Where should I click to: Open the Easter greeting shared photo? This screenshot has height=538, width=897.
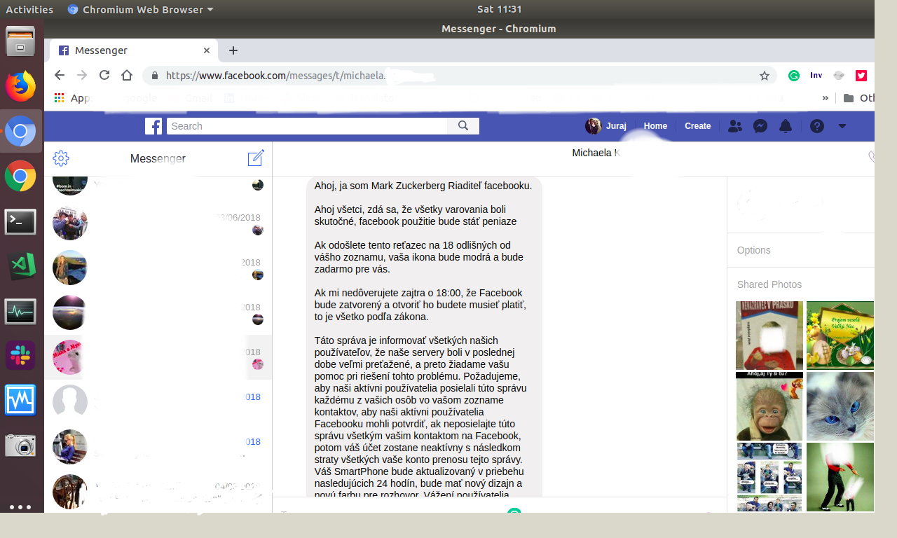pos(840,335)
